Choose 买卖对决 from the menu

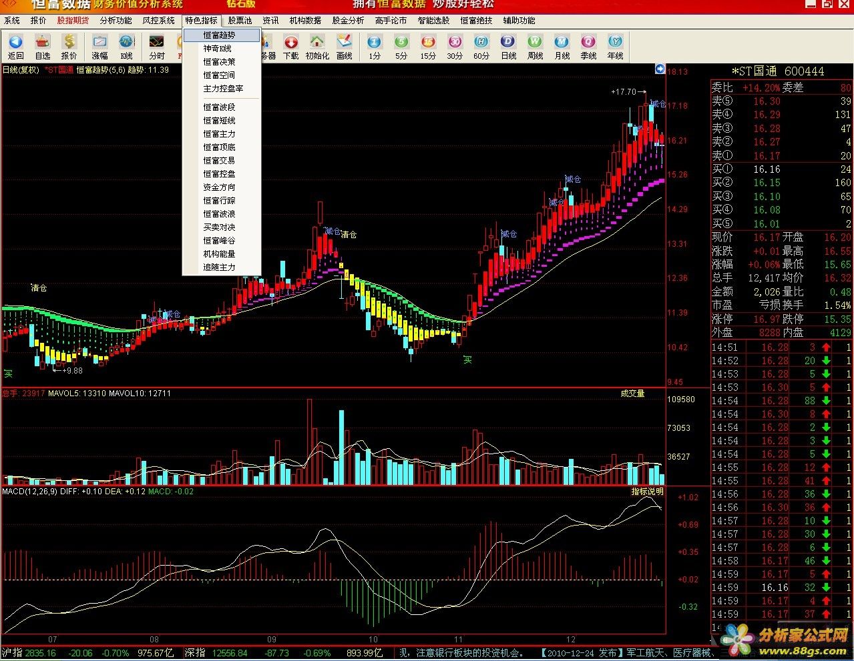222,227
